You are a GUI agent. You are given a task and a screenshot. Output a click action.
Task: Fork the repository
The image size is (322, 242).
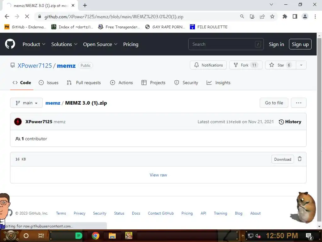click(246, 65)
